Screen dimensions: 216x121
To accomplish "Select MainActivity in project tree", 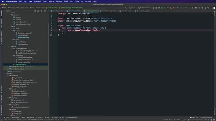I will point(22,42).
